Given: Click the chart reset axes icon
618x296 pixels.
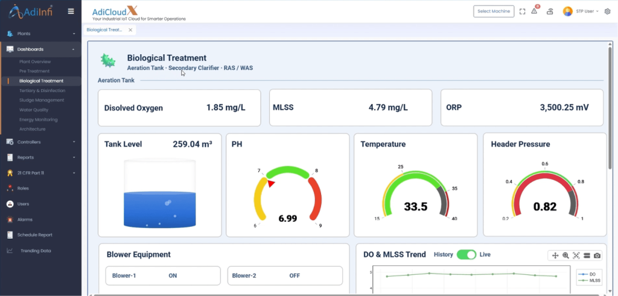Looking at the screenshot, I should pyautogui.click(x=587, y=256).
